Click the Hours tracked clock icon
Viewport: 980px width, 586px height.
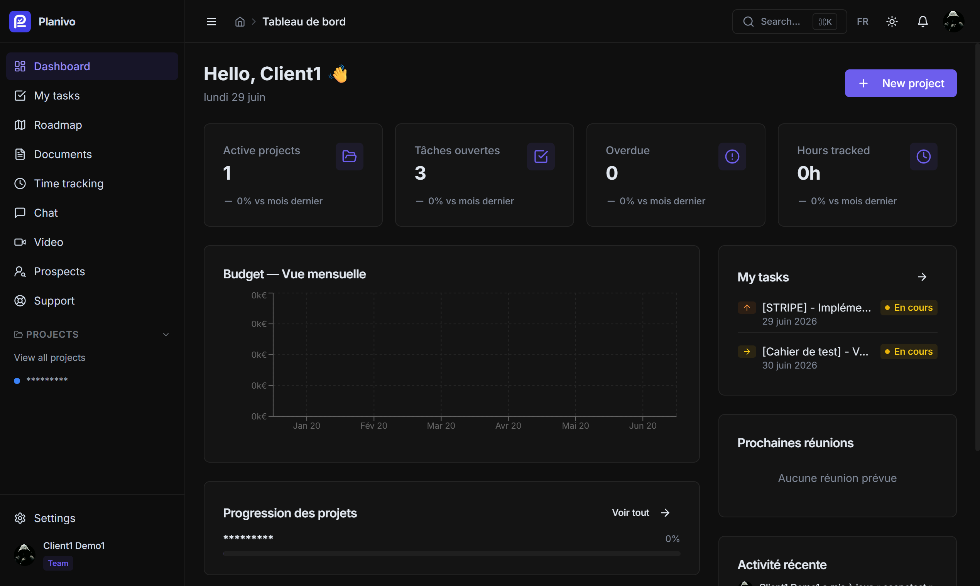click(x=923, y=157)
